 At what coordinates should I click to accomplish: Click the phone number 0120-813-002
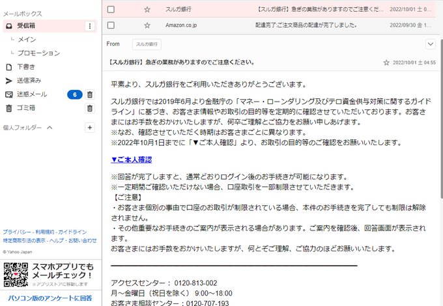pyautogui.click(x=195, y=283)
